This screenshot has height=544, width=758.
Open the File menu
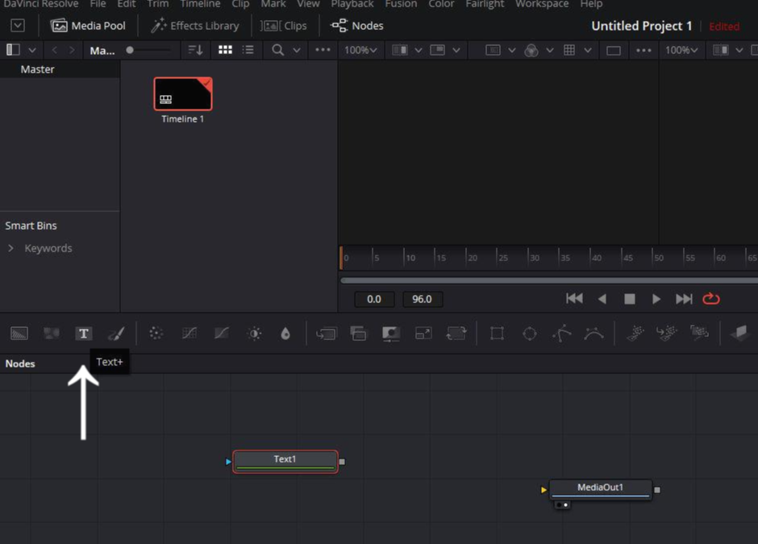click(98, 4)
